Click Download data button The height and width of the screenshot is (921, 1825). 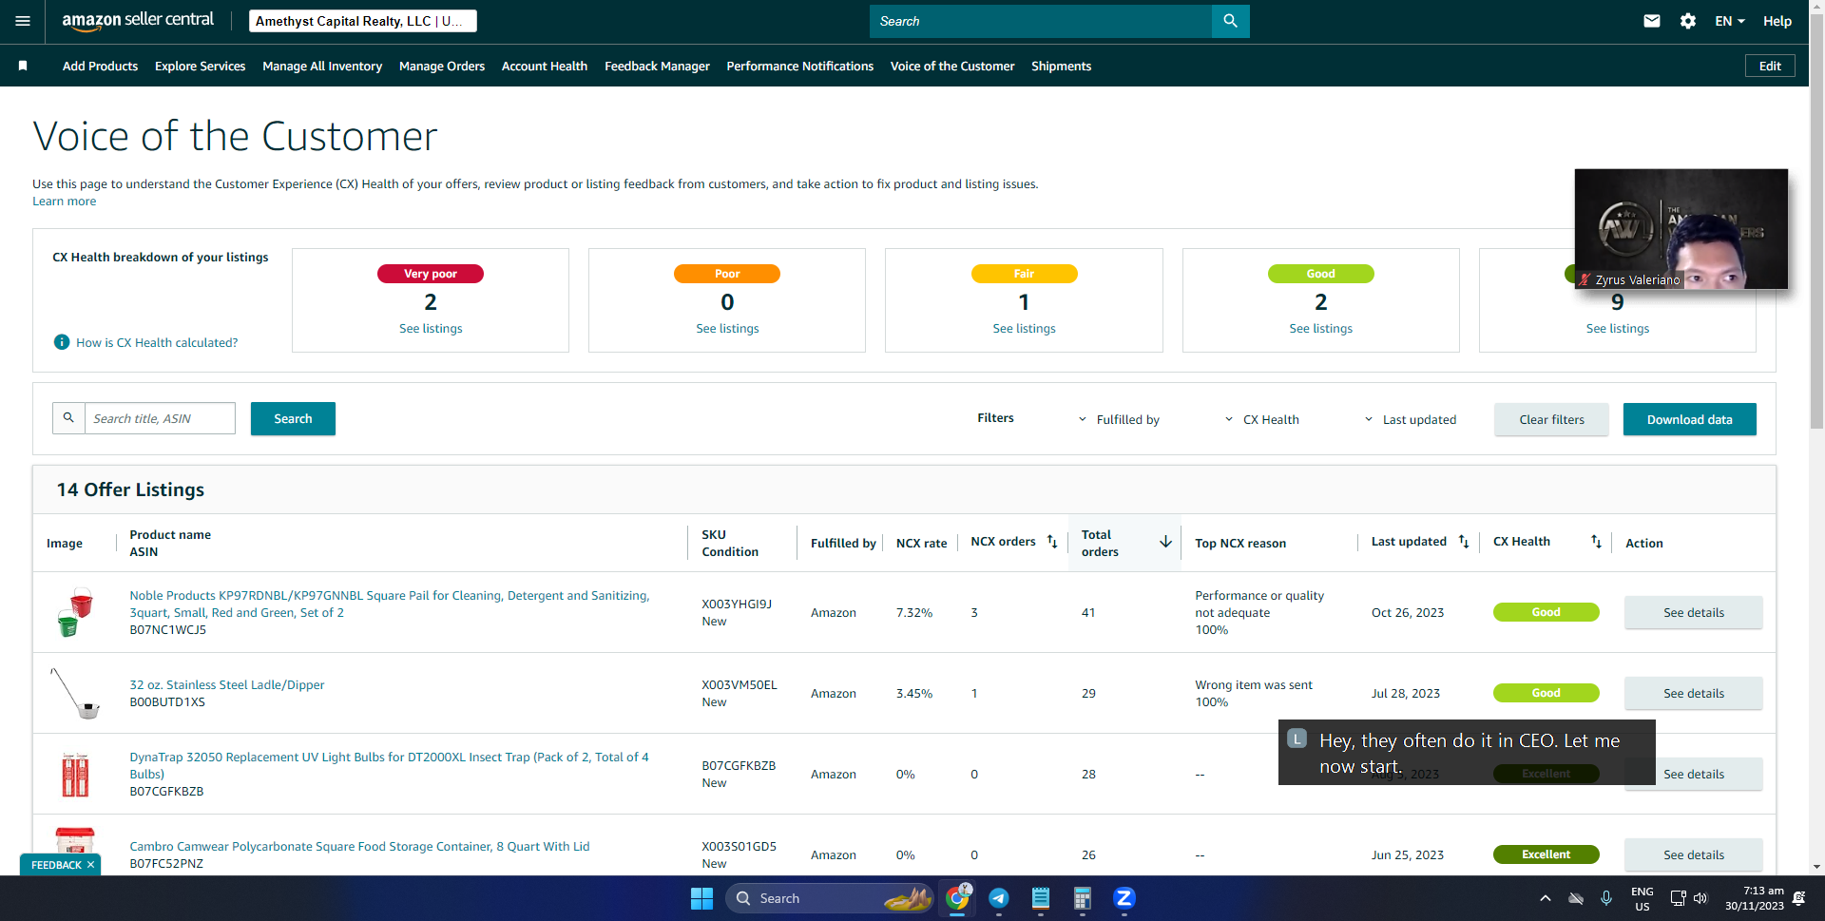point(1689,419)
